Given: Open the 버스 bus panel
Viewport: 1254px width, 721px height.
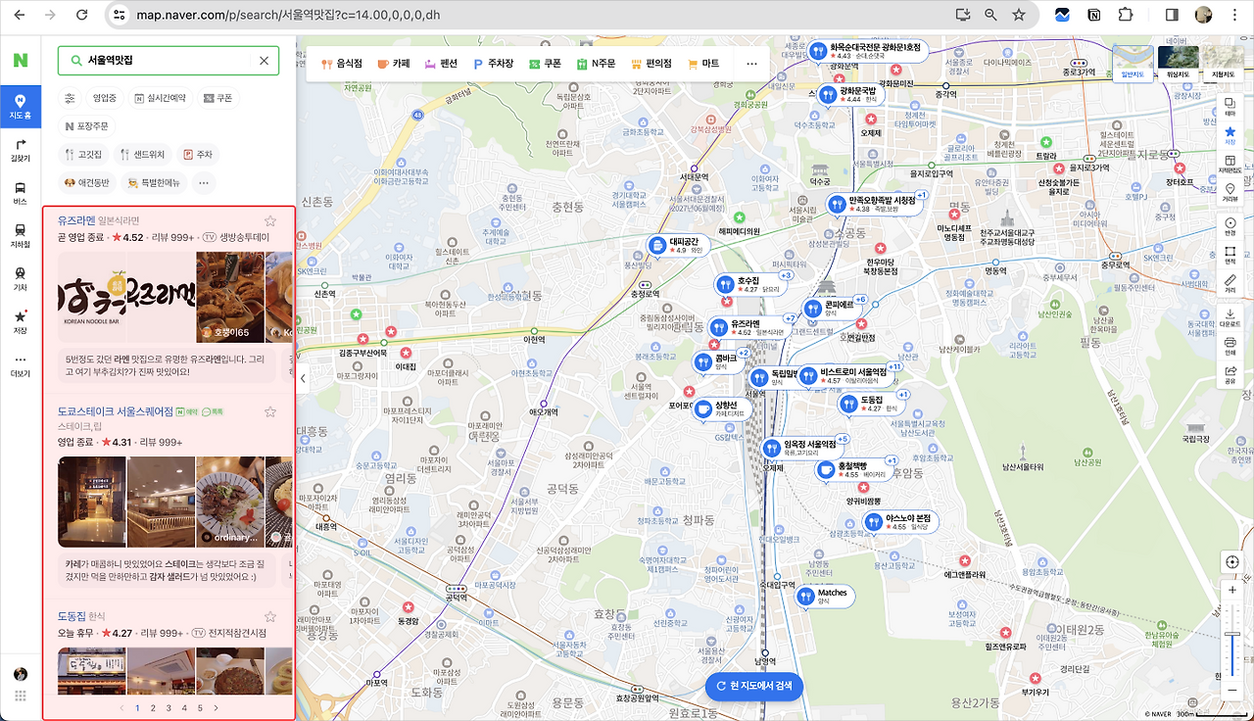Looking at the screenshot, I should (21, 192).
